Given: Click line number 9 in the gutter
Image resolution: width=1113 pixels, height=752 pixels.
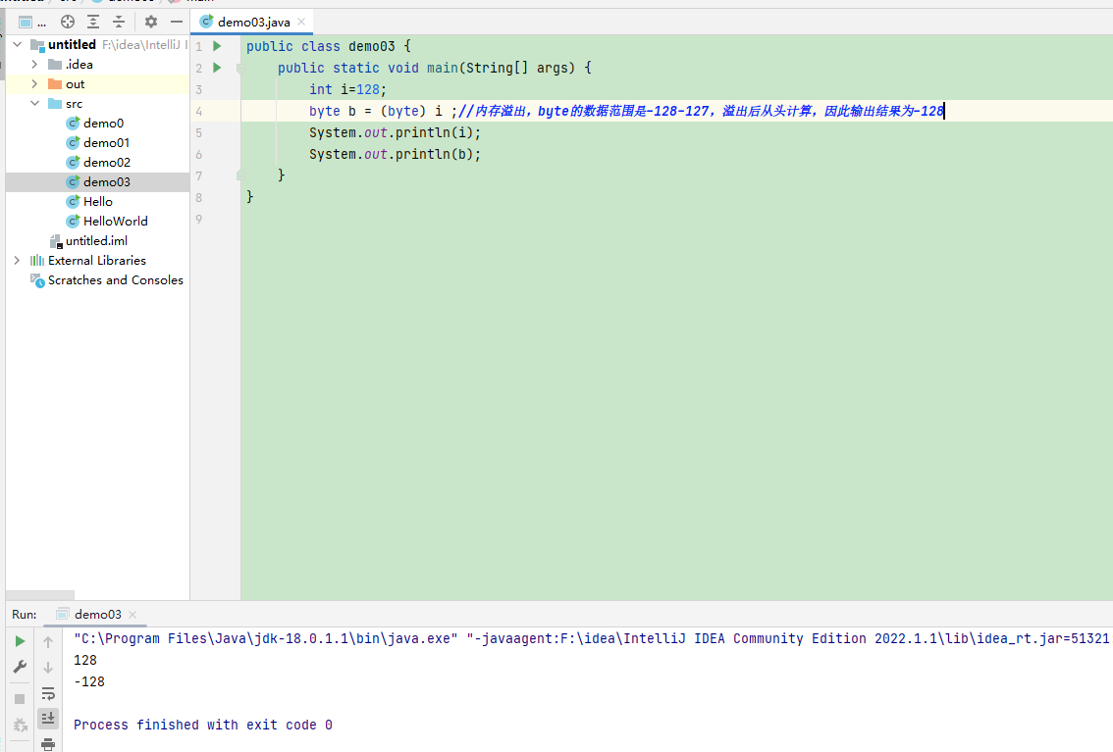Looking at the screenshot, I should [198, 219].
